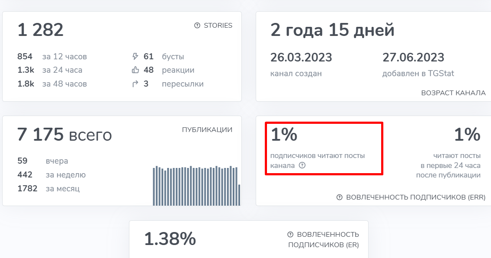Open the ПУБЛИКАЦИИ section label
491x258 pixels.
[207, 130]
